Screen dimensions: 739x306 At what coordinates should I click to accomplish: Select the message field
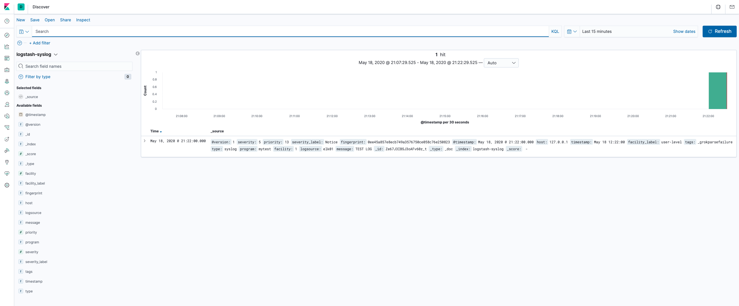[33, 223]
